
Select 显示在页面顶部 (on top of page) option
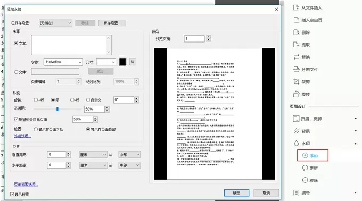click(88, 129)
